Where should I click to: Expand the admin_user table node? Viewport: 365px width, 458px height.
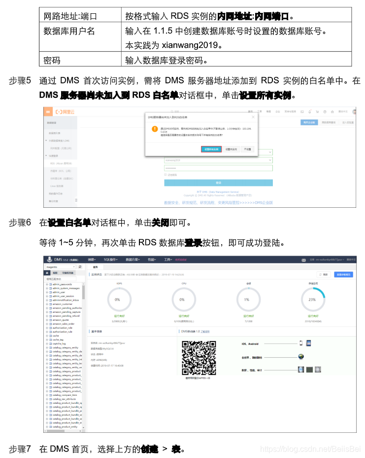tap(47, 292)
